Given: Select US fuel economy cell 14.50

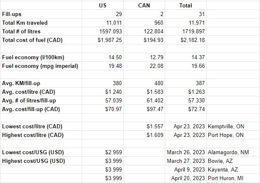Looking at the screenshot, I should click(102, 57).
